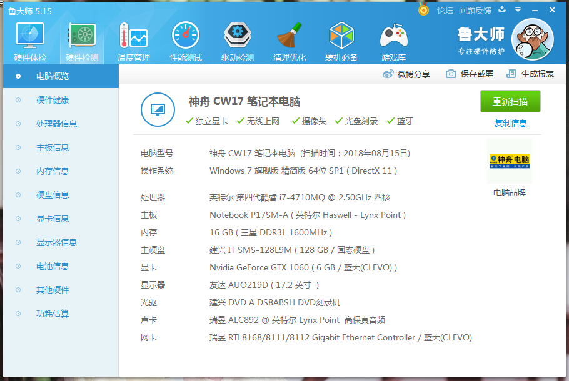Select 主板信息 in sidebar

click(61, 147)
